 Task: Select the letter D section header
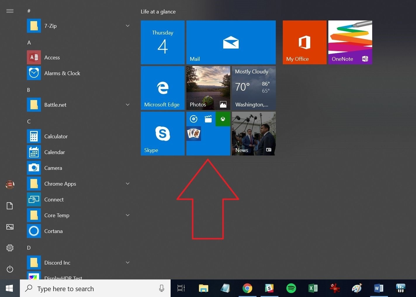[29, 248]
